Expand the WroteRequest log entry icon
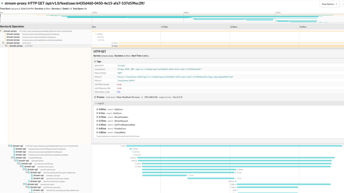This screenshot has width=344, height=193. coord(97,121)
